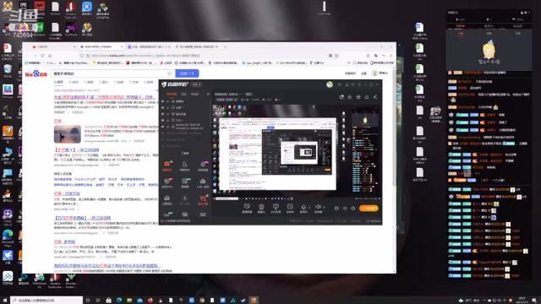Click the notification bell icon above stream preview
The image size is (541, 304).
pos(367,97)
